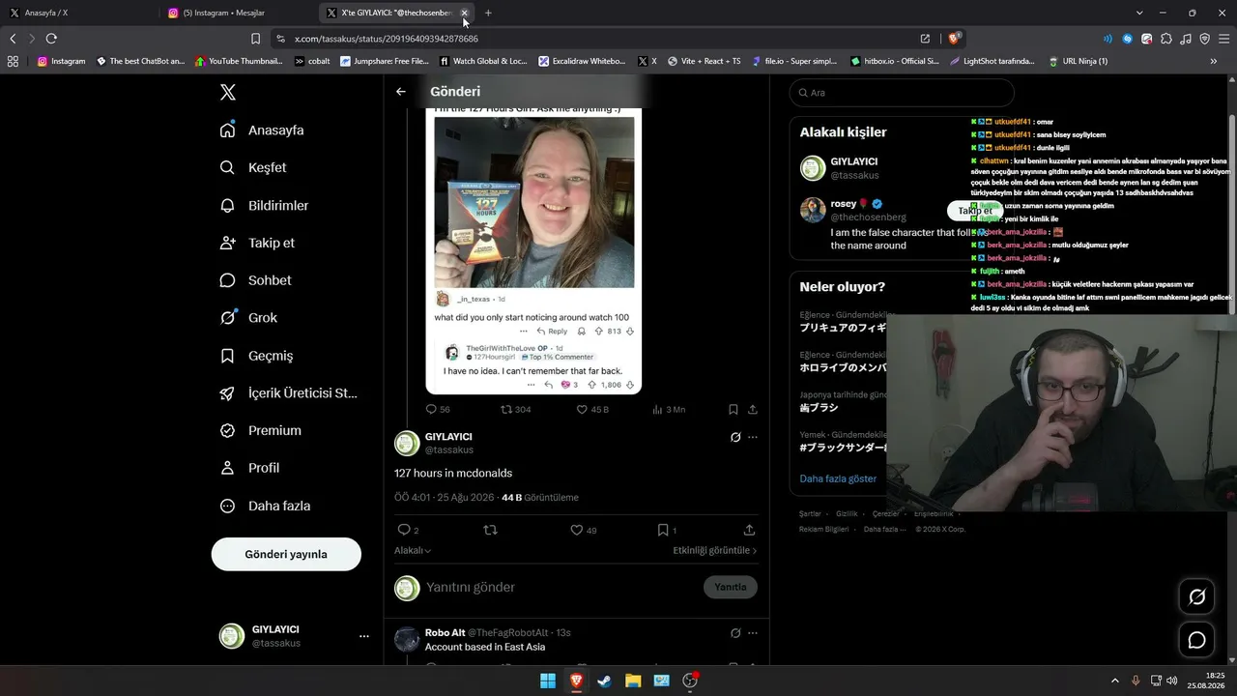Viewport: 1237px width, 696px height.
Task: Share the 127 hours in mcdonalds post
Action: (749, 530)
